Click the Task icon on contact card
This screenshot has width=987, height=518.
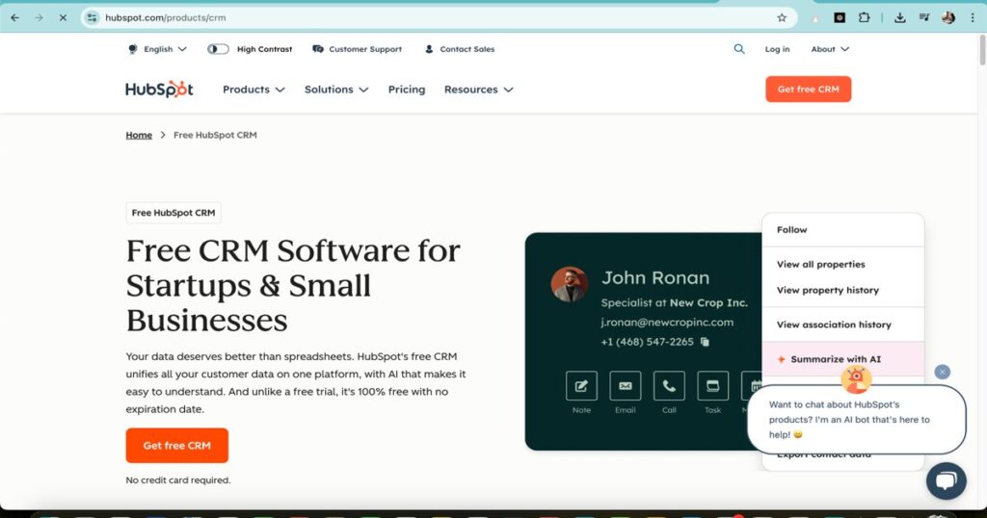[x=712, y=385]
